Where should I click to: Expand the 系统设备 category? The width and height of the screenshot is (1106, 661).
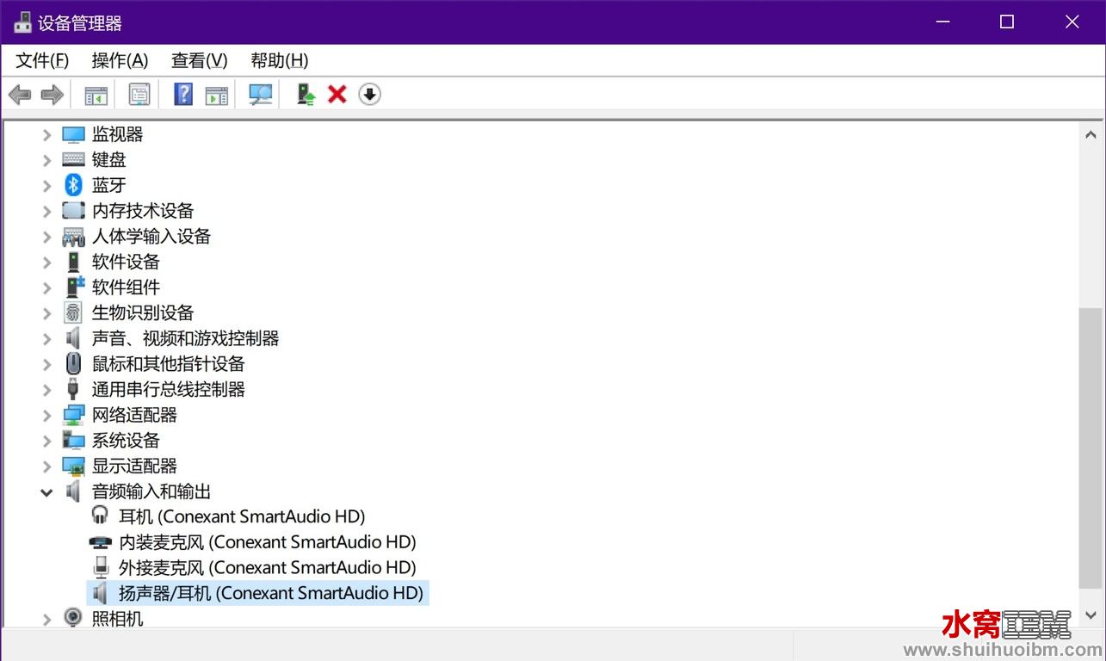(47, 441)
